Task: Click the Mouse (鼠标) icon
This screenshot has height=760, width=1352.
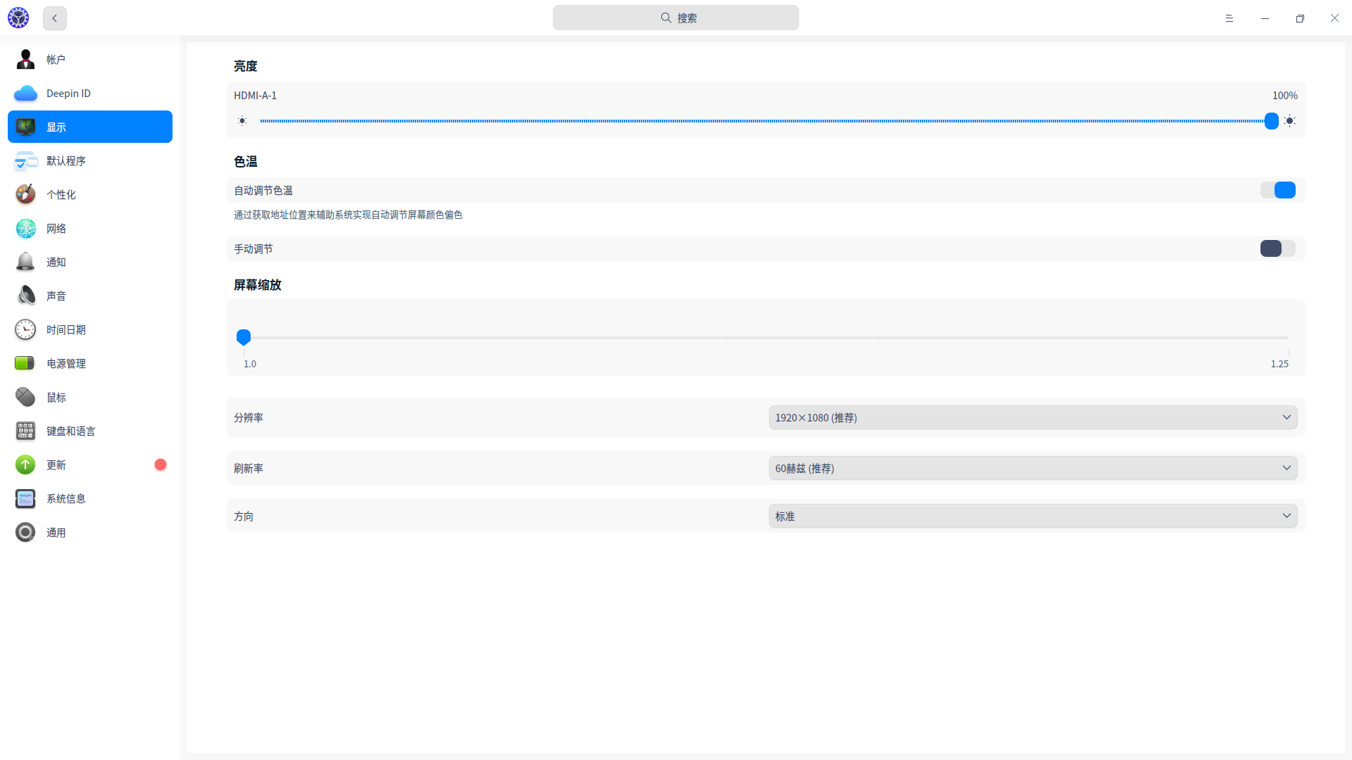Action: coord(25,397)
